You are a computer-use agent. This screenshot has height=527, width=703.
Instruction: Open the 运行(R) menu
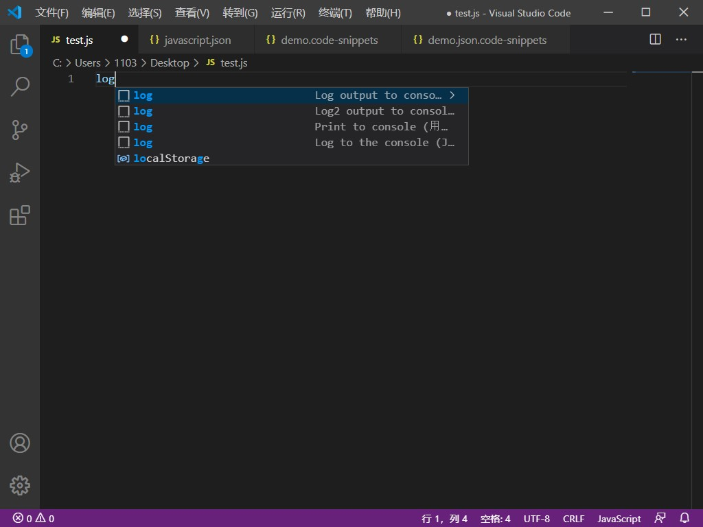tap(288, 12)
